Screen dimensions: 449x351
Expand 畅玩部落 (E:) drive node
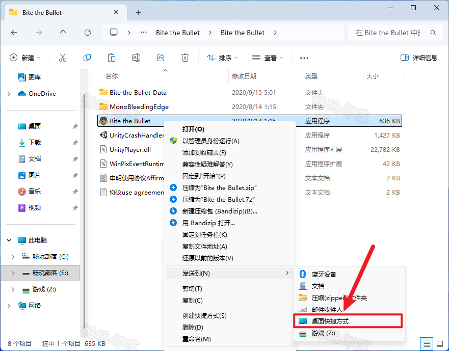pos(13,273)
